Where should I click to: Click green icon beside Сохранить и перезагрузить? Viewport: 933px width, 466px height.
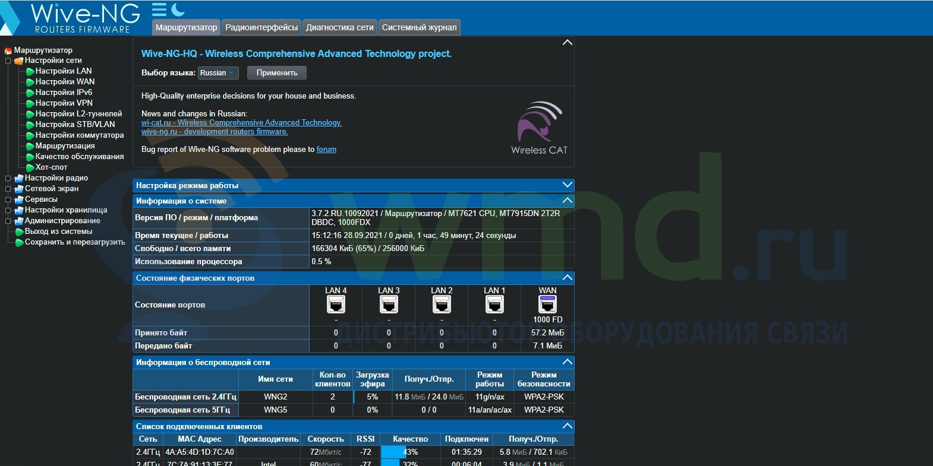pos(19,242)
